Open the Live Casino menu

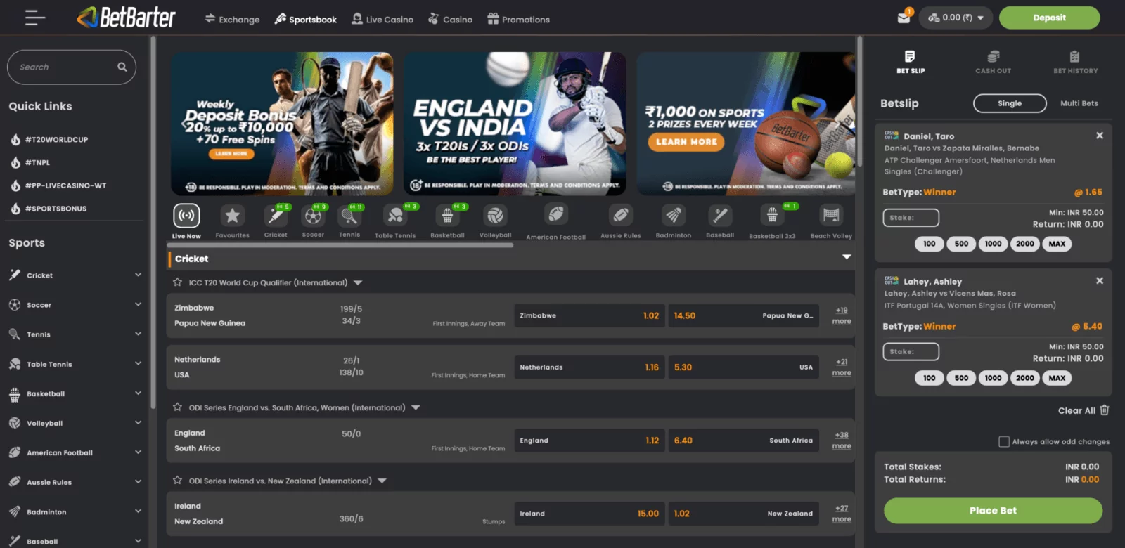(x=382, y=20)
